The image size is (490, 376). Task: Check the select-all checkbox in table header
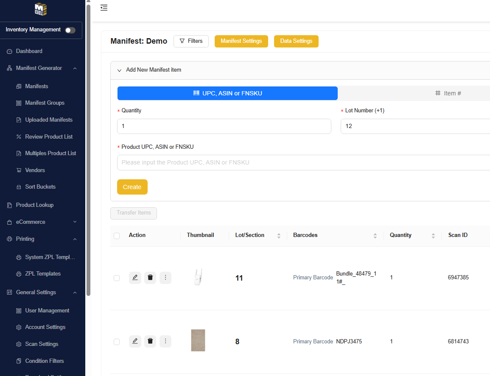point(117,236)
